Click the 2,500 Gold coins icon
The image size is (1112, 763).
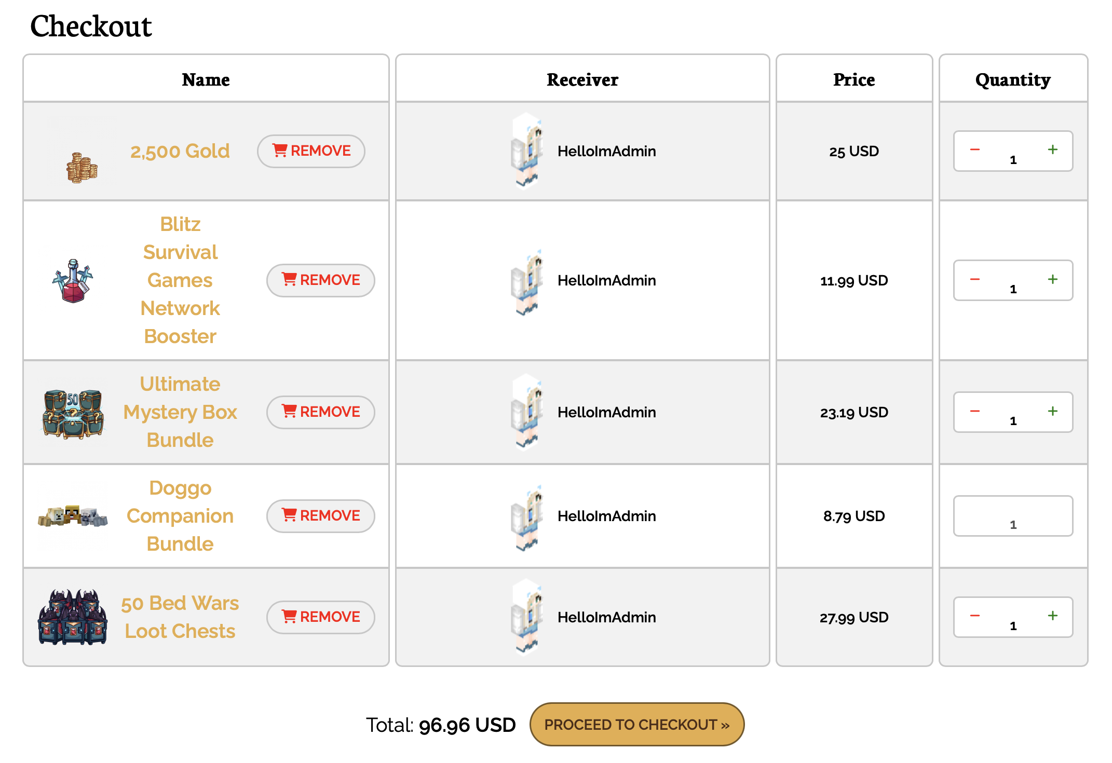coord(82,168)
